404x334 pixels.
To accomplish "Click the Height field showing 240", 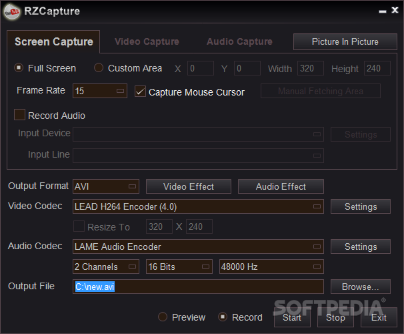I will tap(377, 68).
